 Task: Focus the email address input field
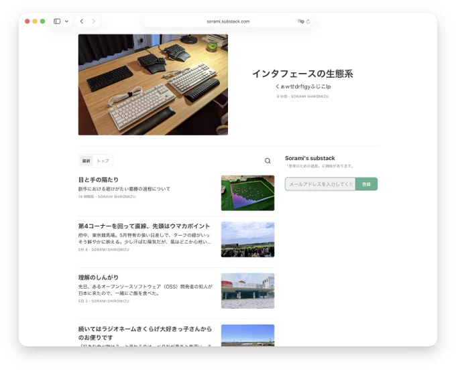point(320,184)
